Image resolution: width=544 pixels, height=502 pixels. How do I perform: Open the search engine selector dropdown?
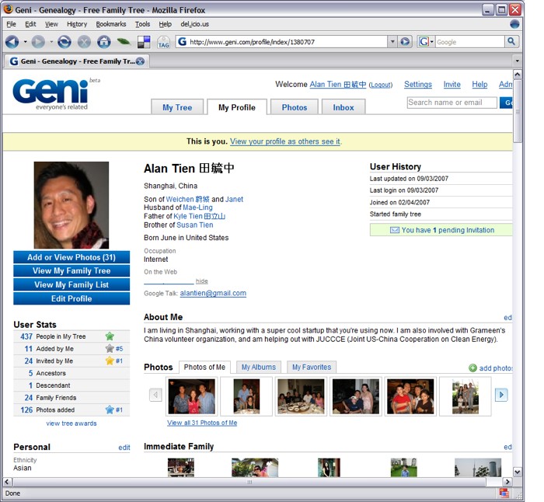432,42
